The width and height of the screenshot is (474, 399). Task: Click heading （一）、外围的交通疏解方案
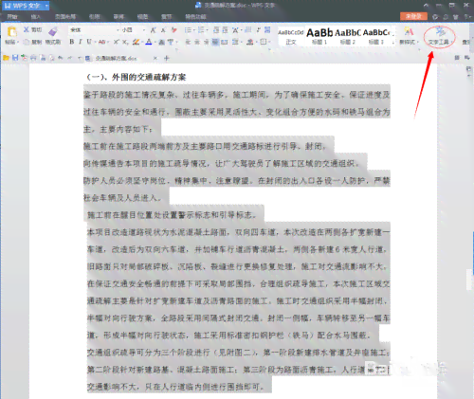137,77
